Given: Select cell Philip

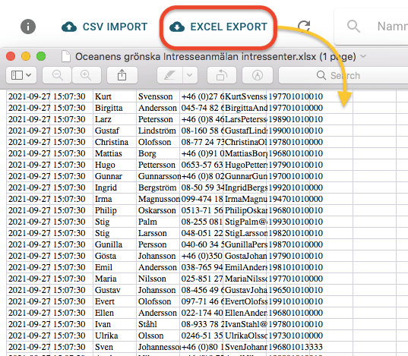Looking at the screenshot, I should pos(115,210).
